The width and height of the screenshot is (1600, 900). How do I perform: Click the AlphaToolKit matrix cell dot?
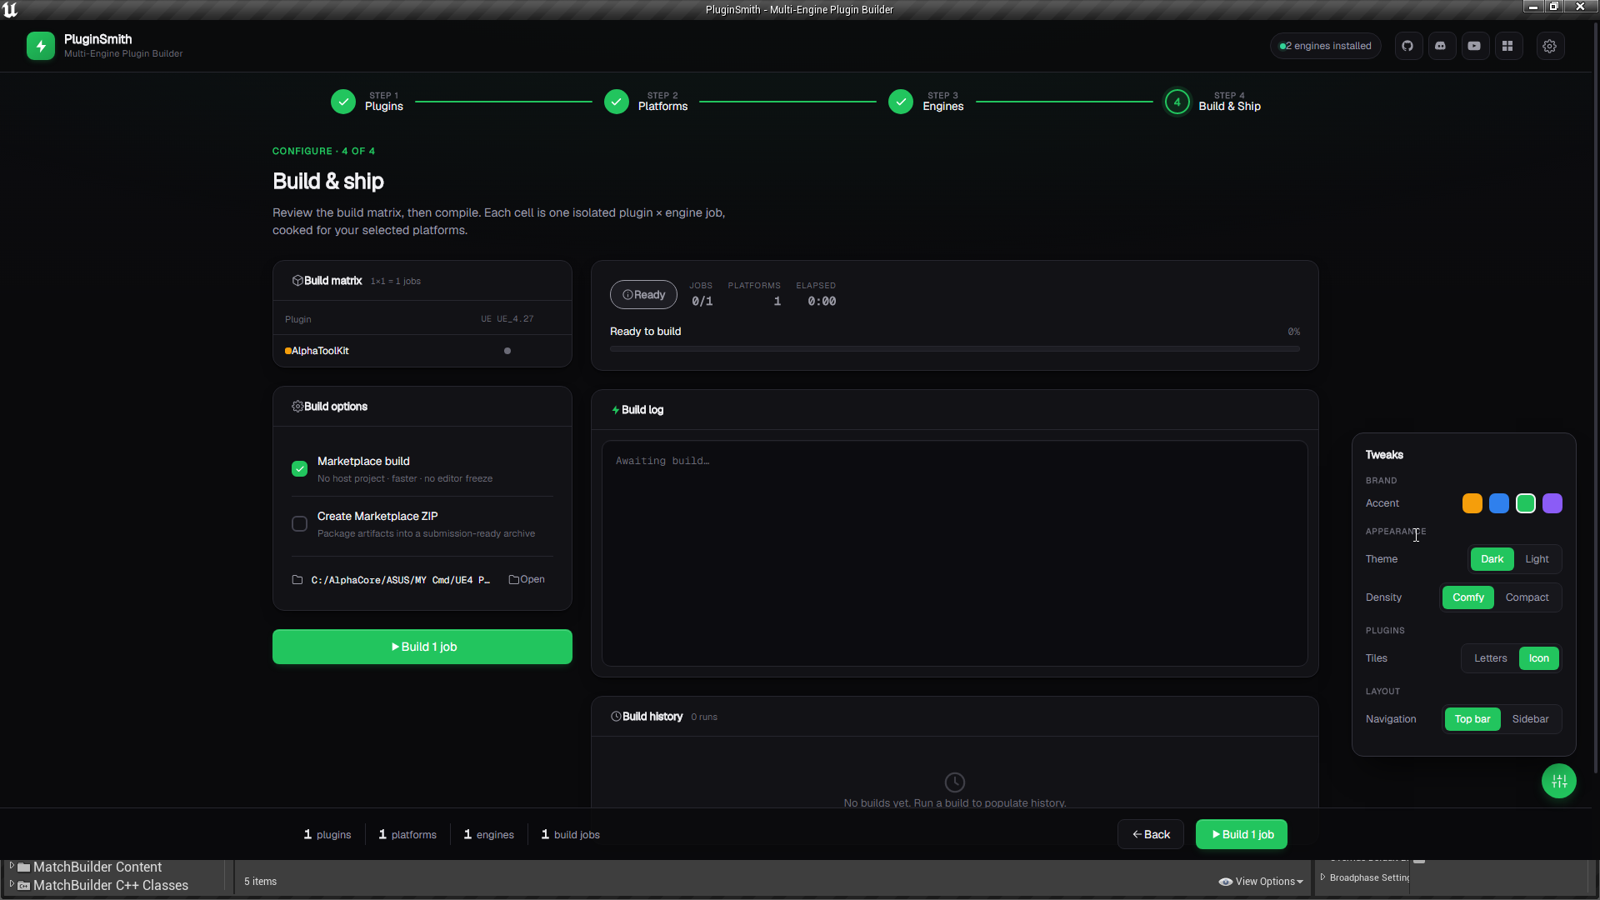click(507, 351)
